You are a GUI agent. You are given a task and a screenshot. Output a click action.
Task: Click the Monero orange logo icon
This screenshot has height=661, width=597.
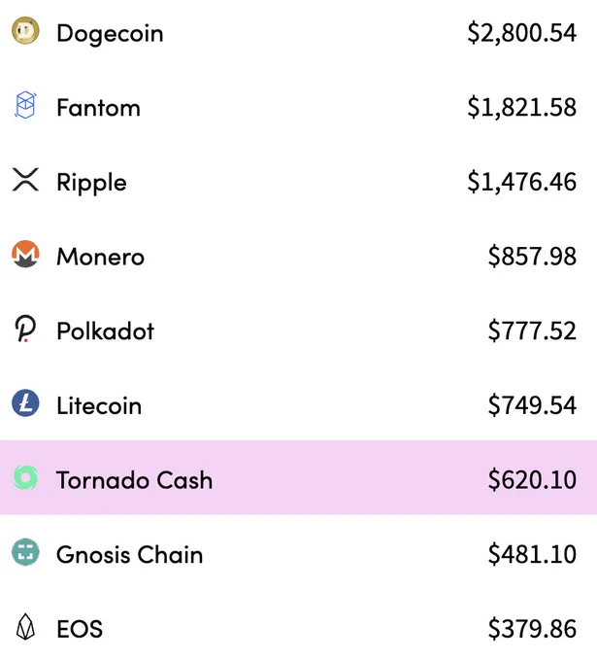click(x=25, y=255)
